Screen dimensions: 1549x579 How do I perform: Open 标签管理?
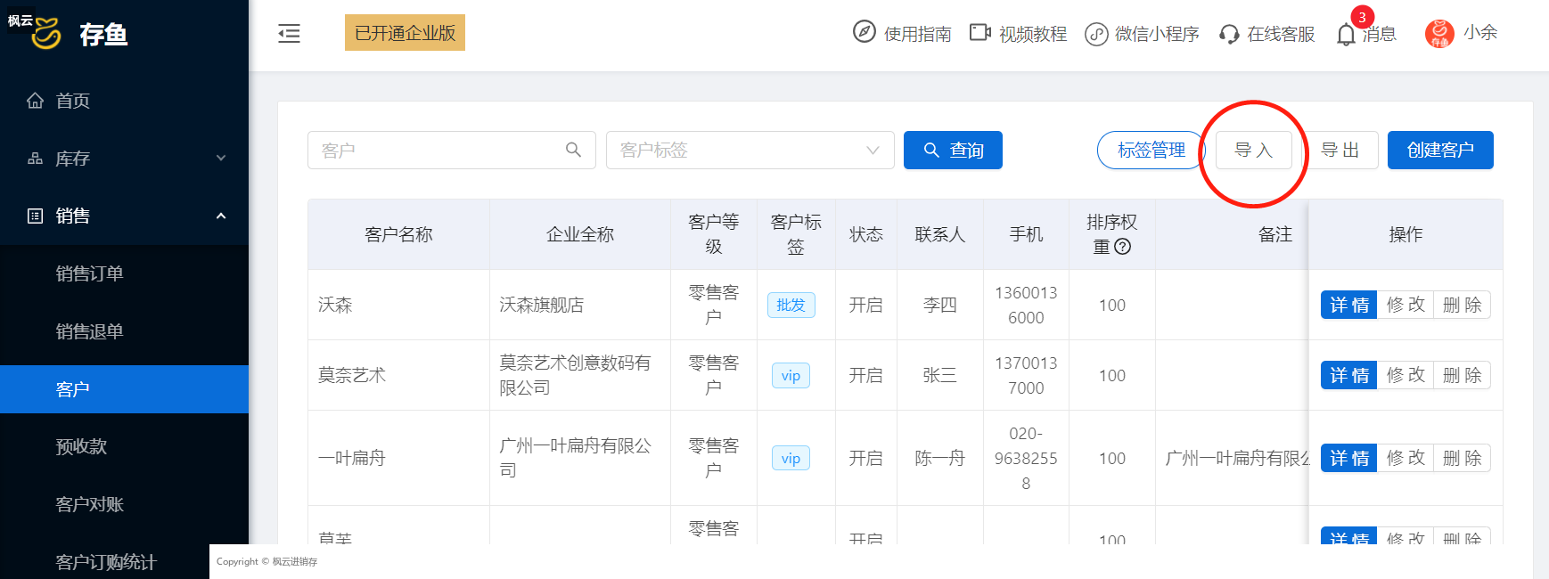click(1151, 150)
